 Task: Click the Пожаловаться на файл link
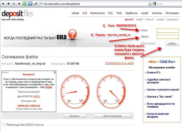[x=119, y=63]
